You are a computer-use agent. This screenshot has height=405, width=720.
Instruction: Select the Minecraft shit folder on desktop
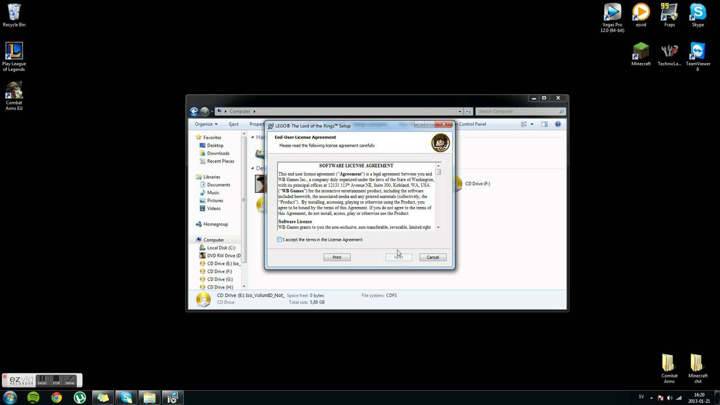pyautogui.click(x=697, y=369)
